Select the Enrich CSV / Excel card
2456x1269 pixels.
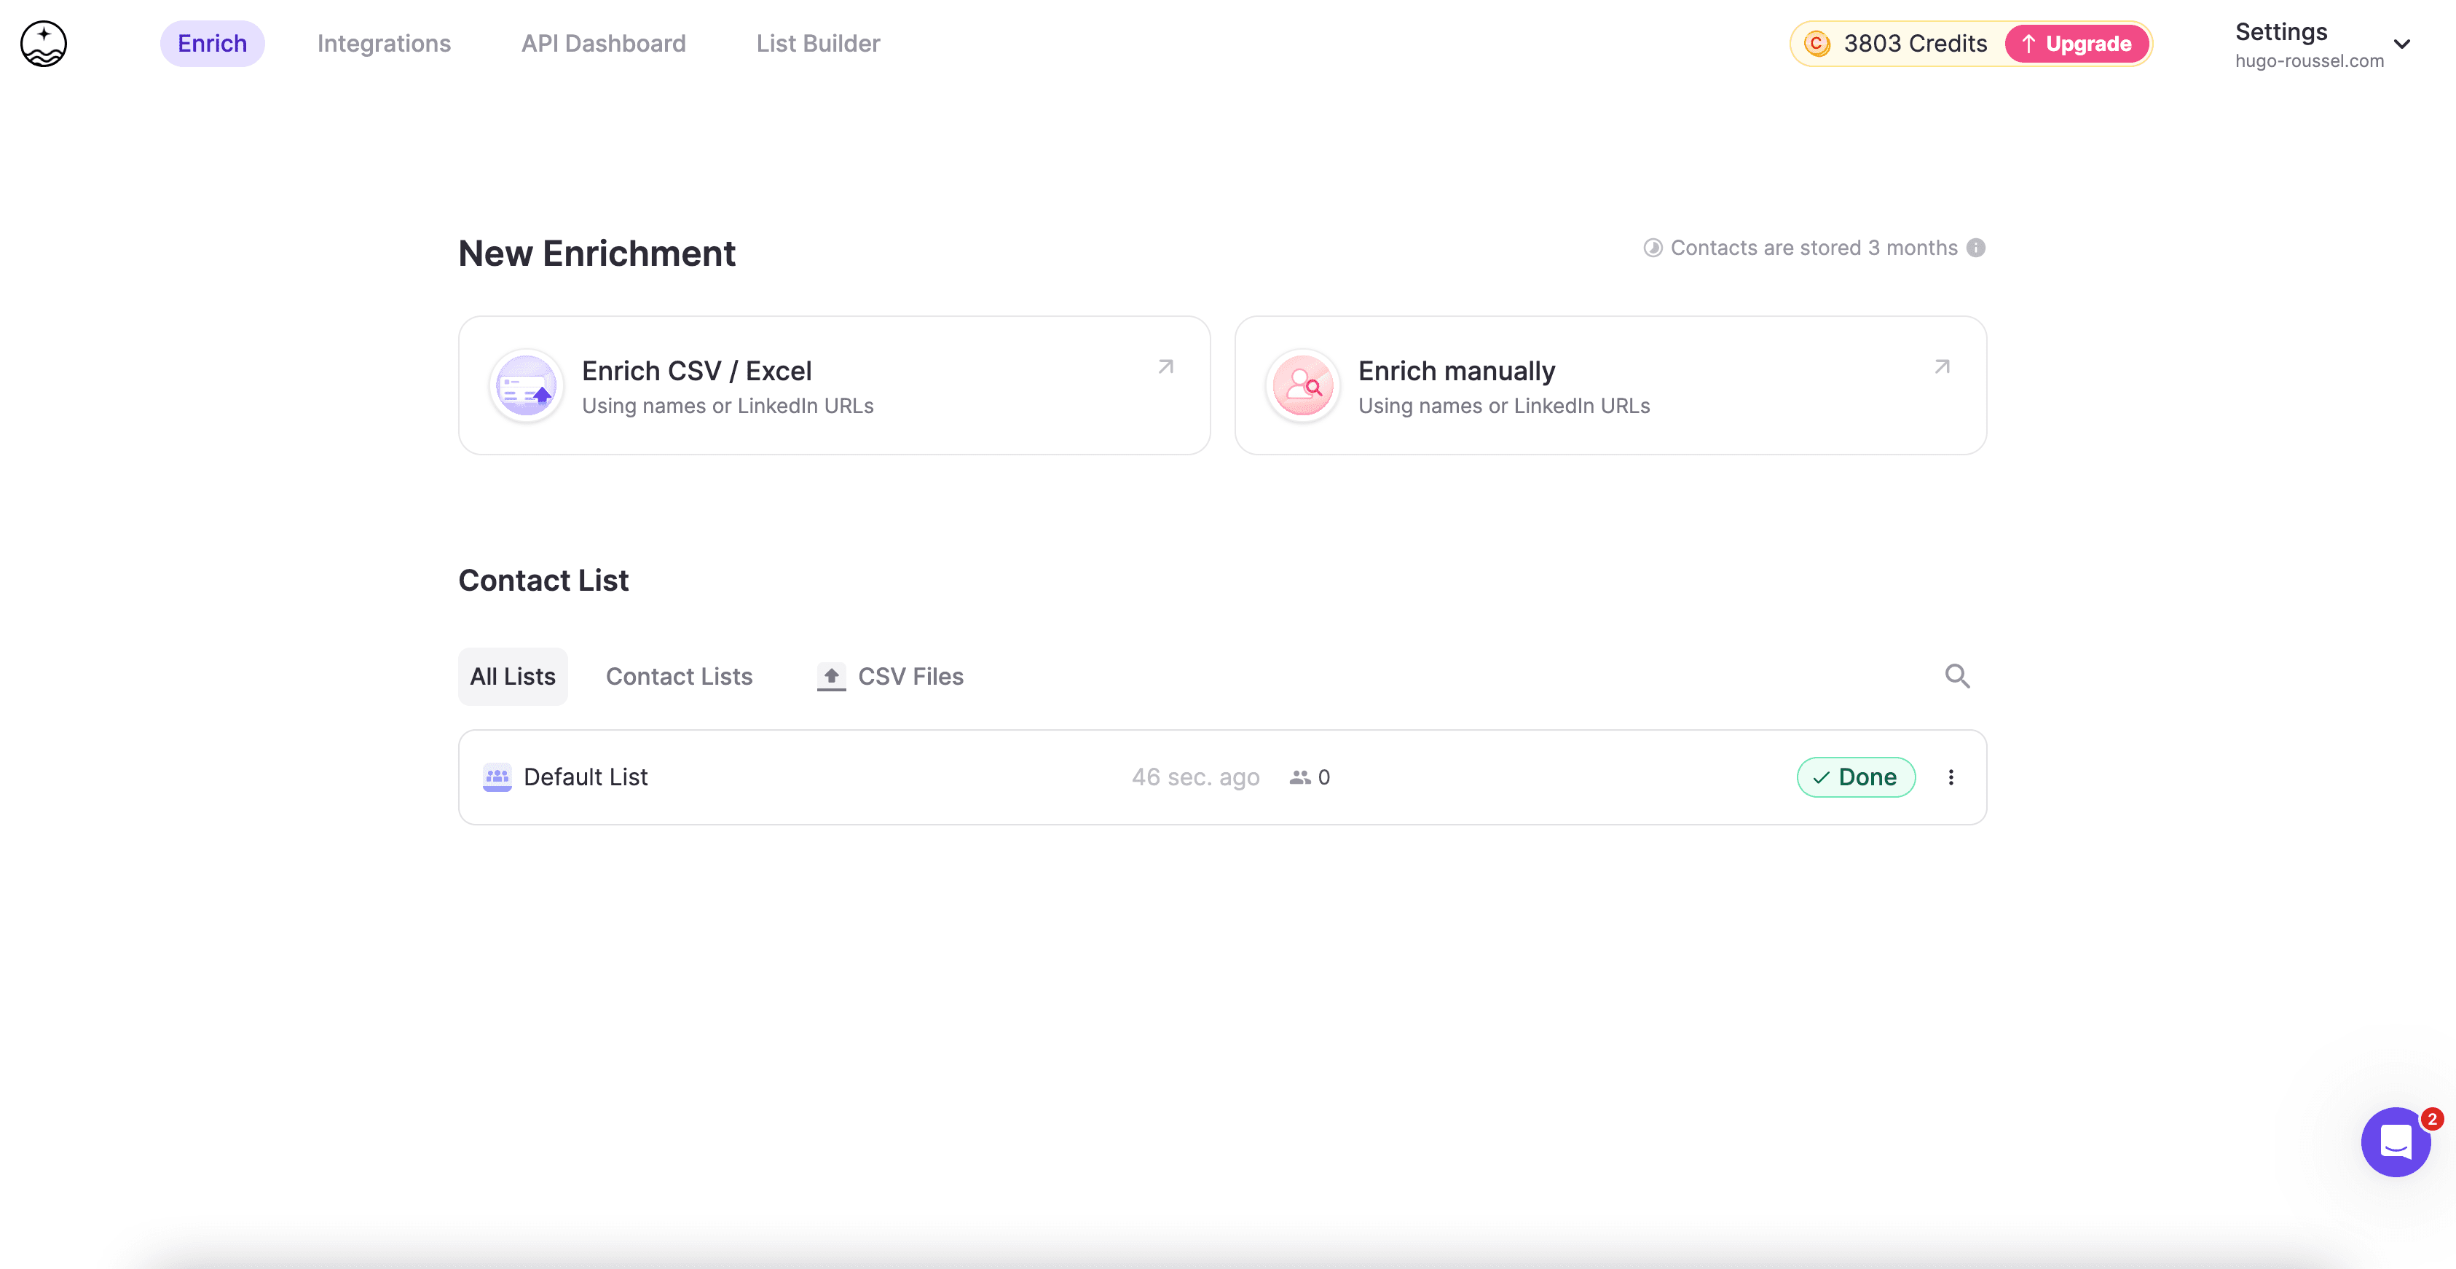click(834, 385)
